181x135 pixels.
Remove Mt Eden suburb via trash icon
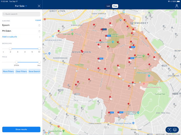tap(39, 31)
